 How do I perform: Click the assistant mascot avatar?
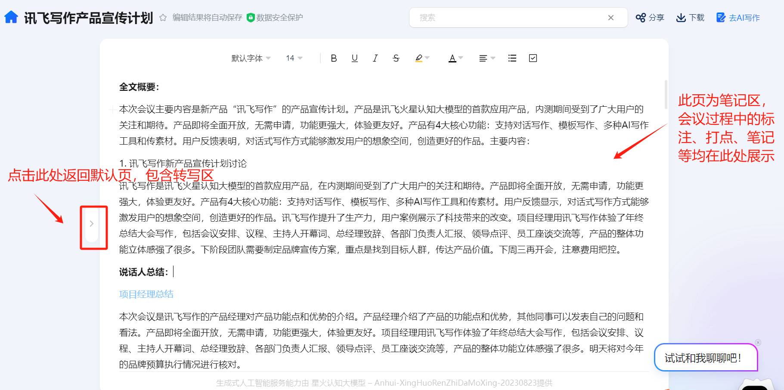756,384
